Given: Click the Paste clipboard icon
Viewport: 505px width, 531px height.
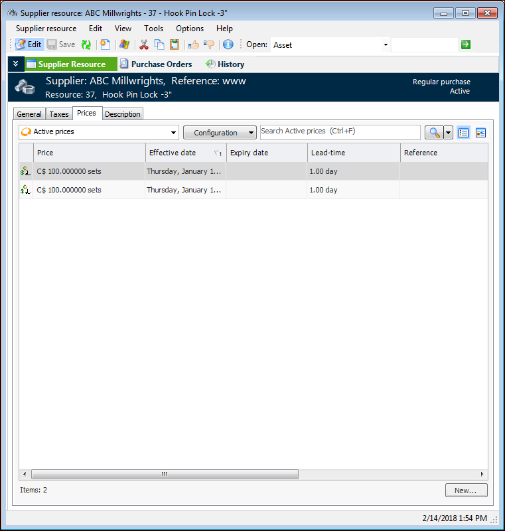Looking at the screenshot, I should [175, 44].
